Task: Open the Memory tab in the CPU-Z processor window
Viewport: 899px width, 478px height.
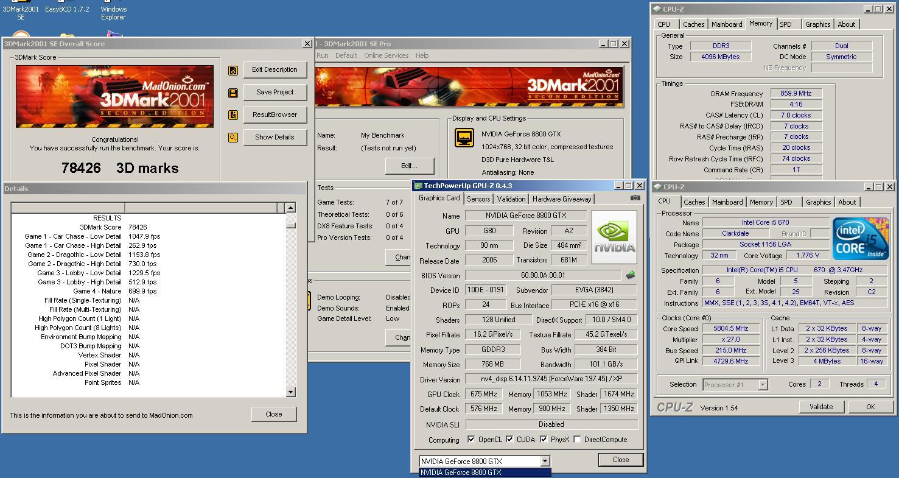Action: (761, 202)
